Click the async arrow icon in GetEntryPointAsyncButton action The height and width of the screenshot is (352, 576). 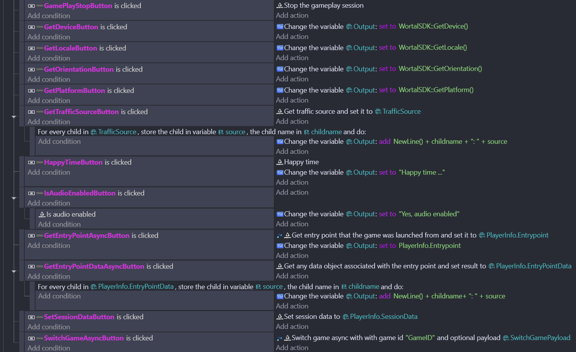pos(280,235)
